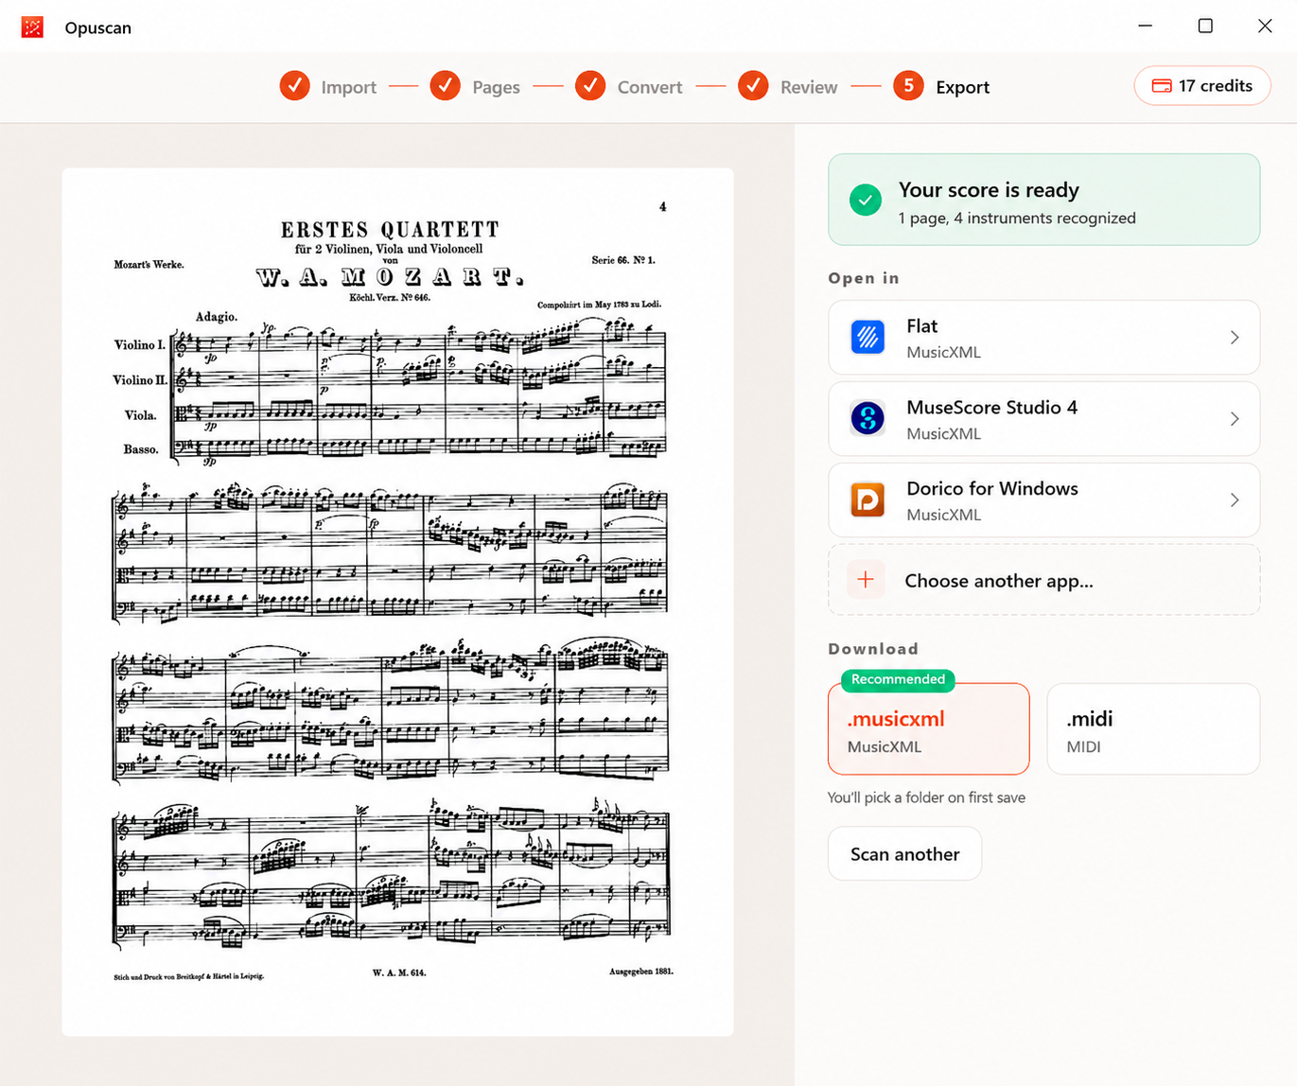Click the Dorico for Windows icon
The width and height of the screenshot is (1297, 1086).
[868, 500]
